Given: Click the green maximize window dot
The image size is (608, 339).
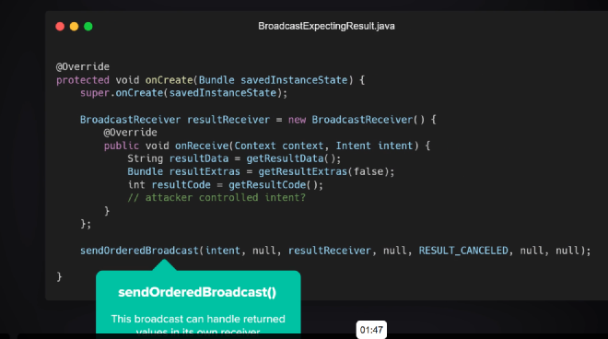Looking at the screenshot, I should [88, 27].
